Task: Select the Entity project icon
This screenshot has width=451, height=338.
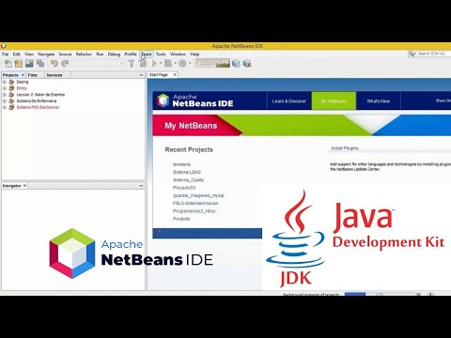Action: 11,88
